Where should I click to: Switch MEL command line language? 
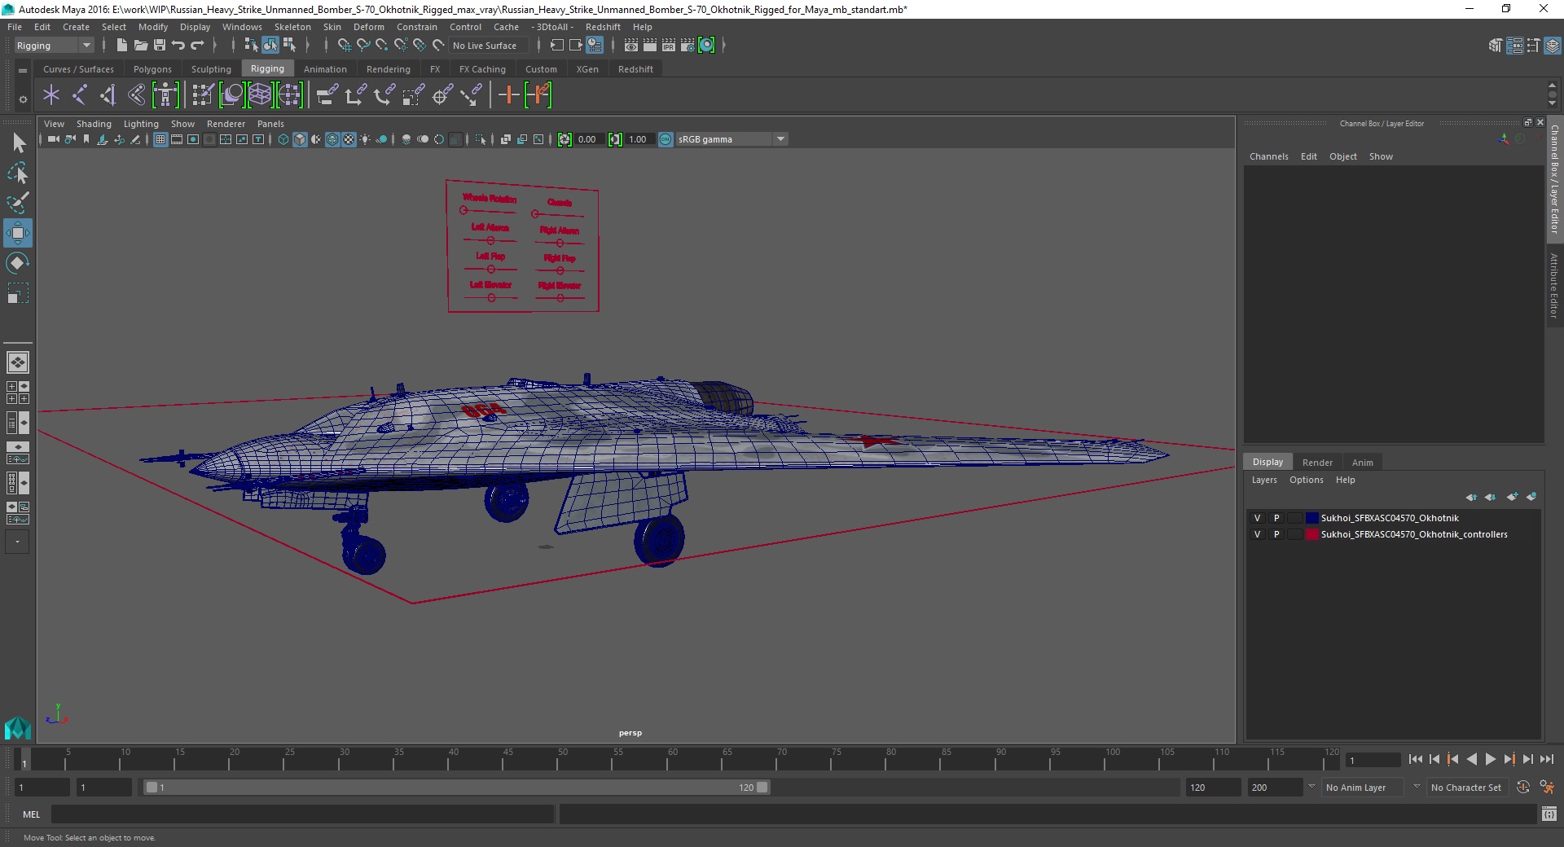coord(31,814)
